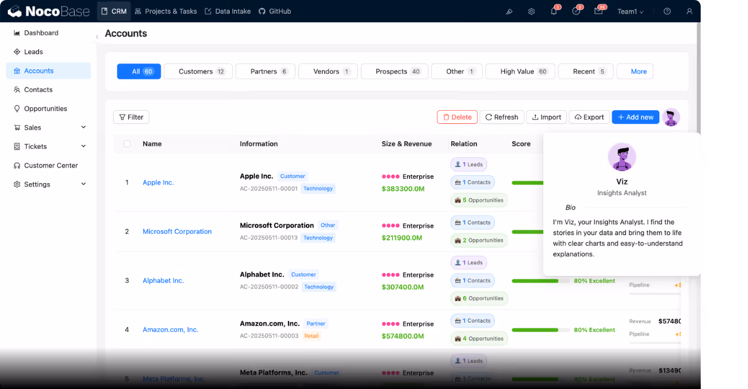Click the Filter button
Viewport: 748px width, 389px height.
[x=131, y=117]
